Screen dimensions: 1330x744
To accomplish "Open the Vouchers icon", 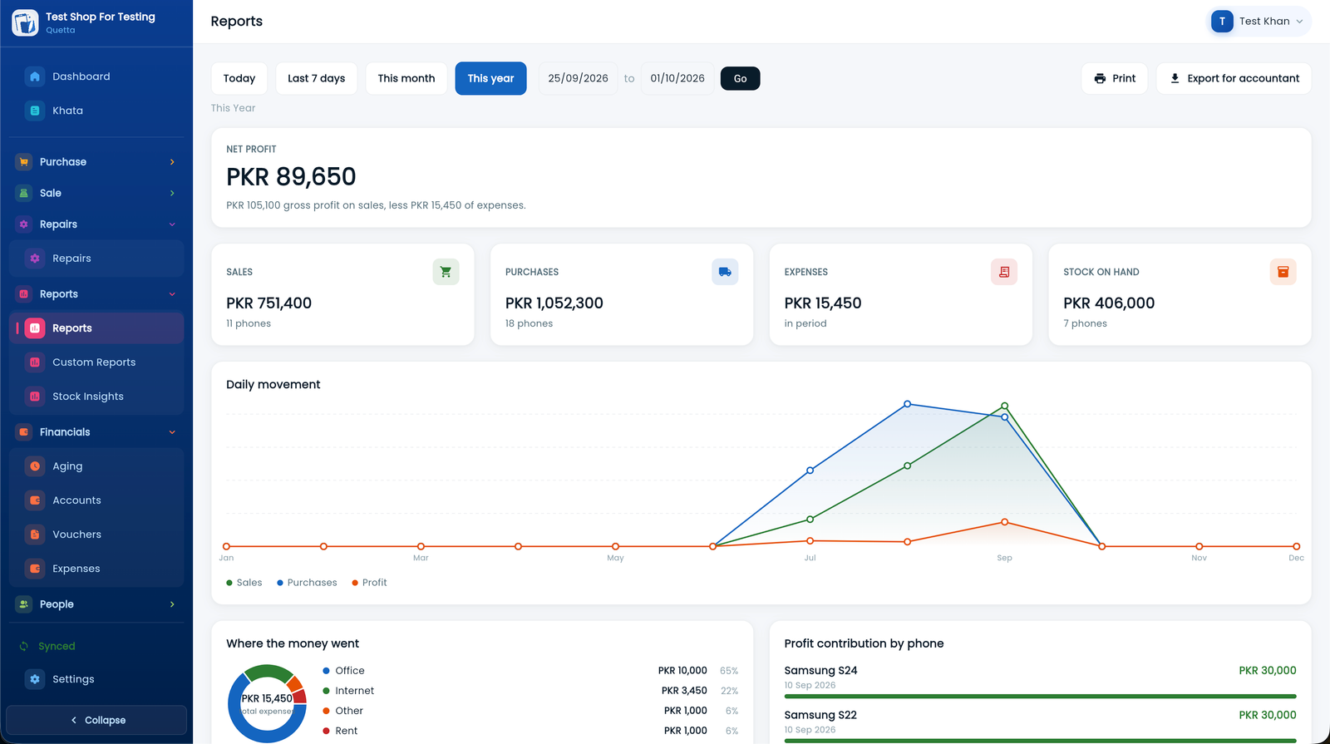I will tap(35, 535).
